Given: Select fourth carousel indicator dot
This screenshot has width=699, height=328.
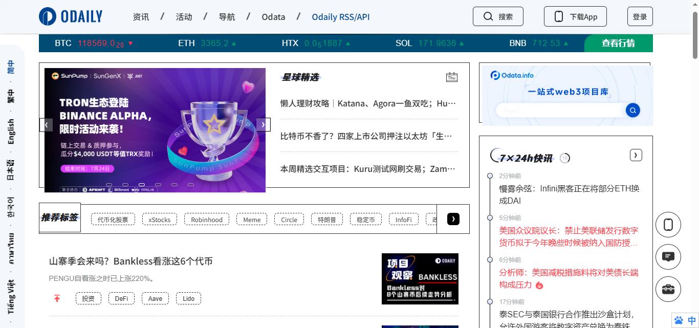Looking at the screenshot, I should click(x=158, y=185).
